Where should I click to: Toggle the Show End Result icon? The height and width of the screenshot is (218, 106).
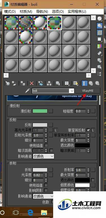click(x=84, y=83)
